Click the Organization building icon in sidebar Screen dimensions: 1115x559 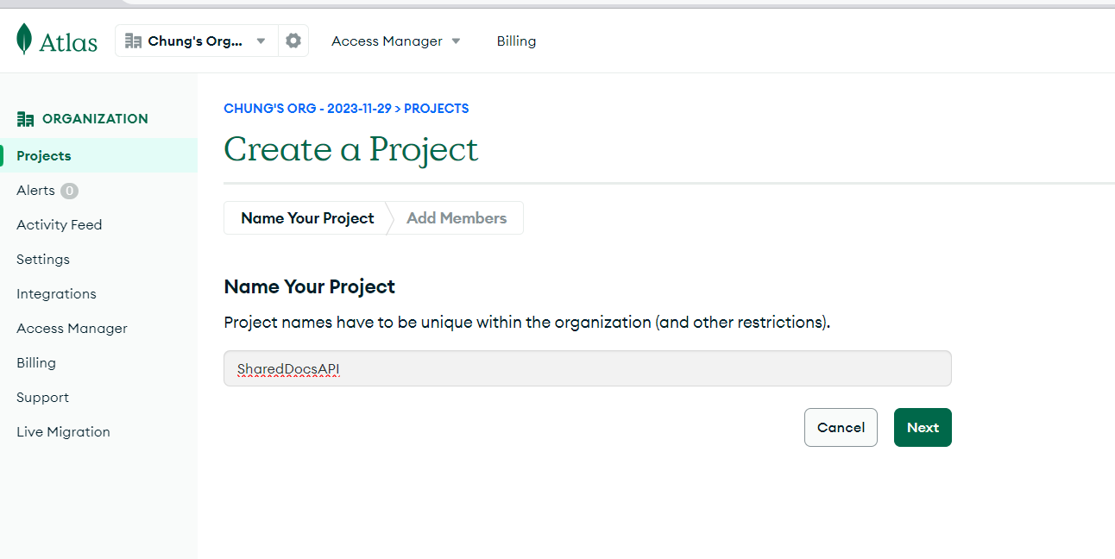click(x=26, y=119)
